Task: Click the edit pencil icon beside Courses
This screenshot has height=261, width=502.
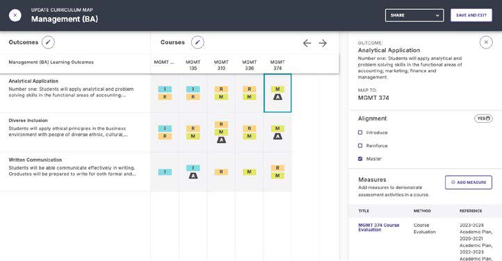Action: click(x=197, y=42)
